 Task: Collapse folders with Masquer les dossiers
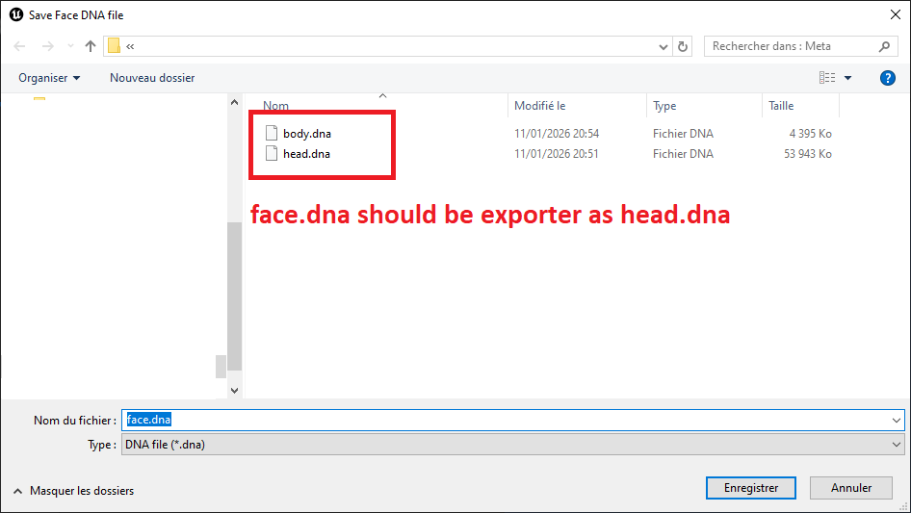click(x=74, y=491)
